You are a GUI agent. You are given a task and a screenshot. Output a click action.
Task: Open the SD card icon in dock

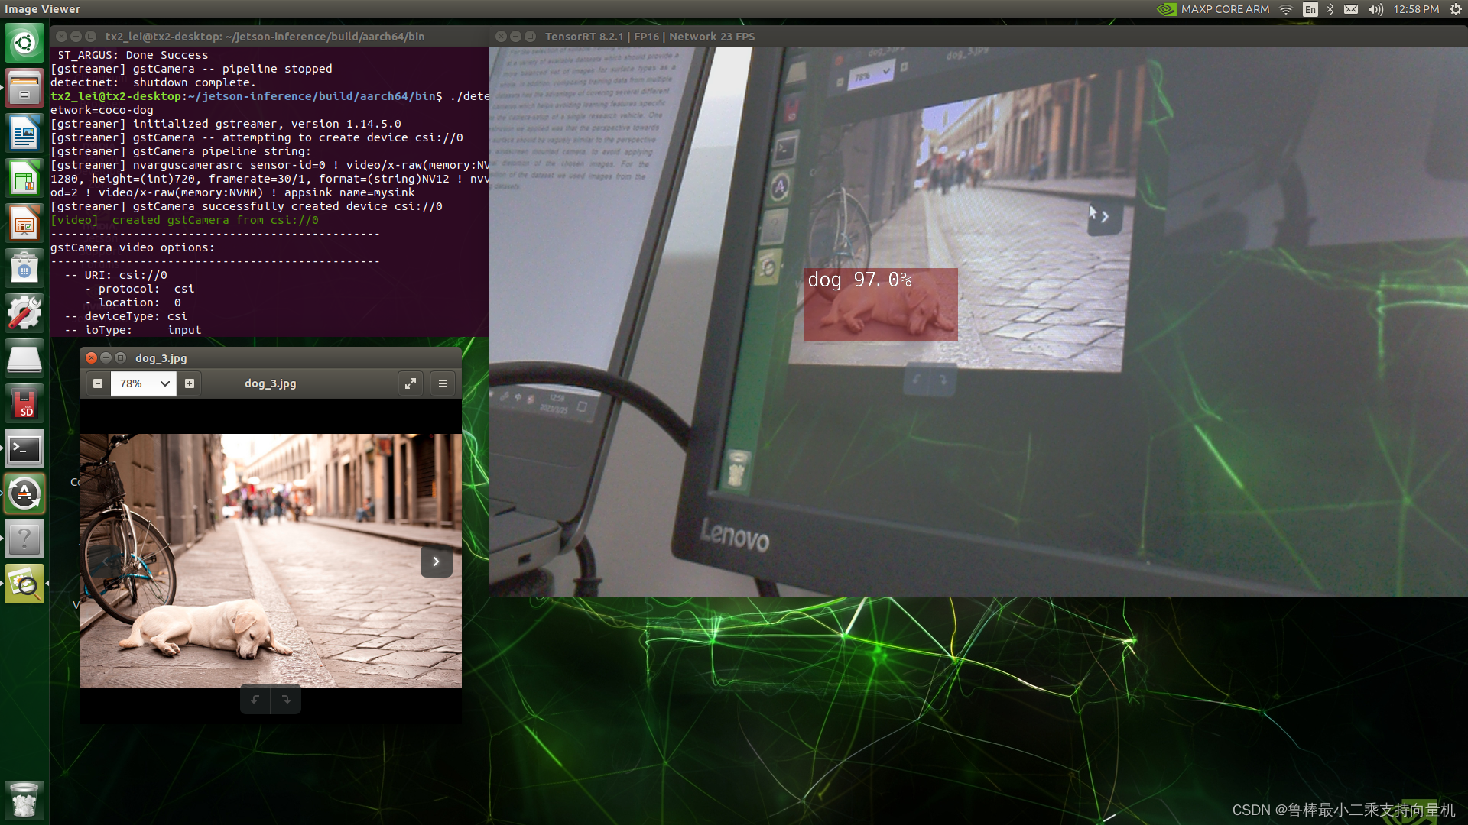coord(24,404)
